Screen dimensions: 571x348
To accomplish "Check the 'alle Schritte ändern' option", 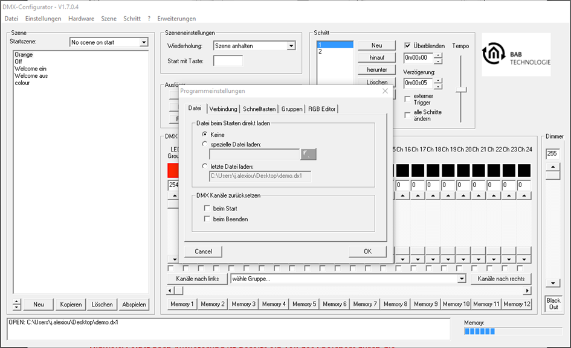I will 407,115.
